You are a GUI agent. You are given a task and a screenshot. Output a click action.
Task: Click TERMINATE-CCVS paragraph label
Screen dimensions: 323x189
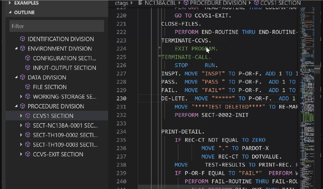coord(186,40)
